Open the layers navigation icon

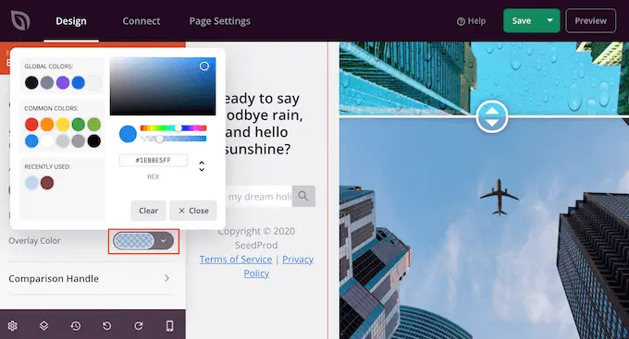coord(44,326)
